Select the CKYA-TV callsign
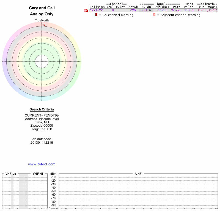 [96, 10]
